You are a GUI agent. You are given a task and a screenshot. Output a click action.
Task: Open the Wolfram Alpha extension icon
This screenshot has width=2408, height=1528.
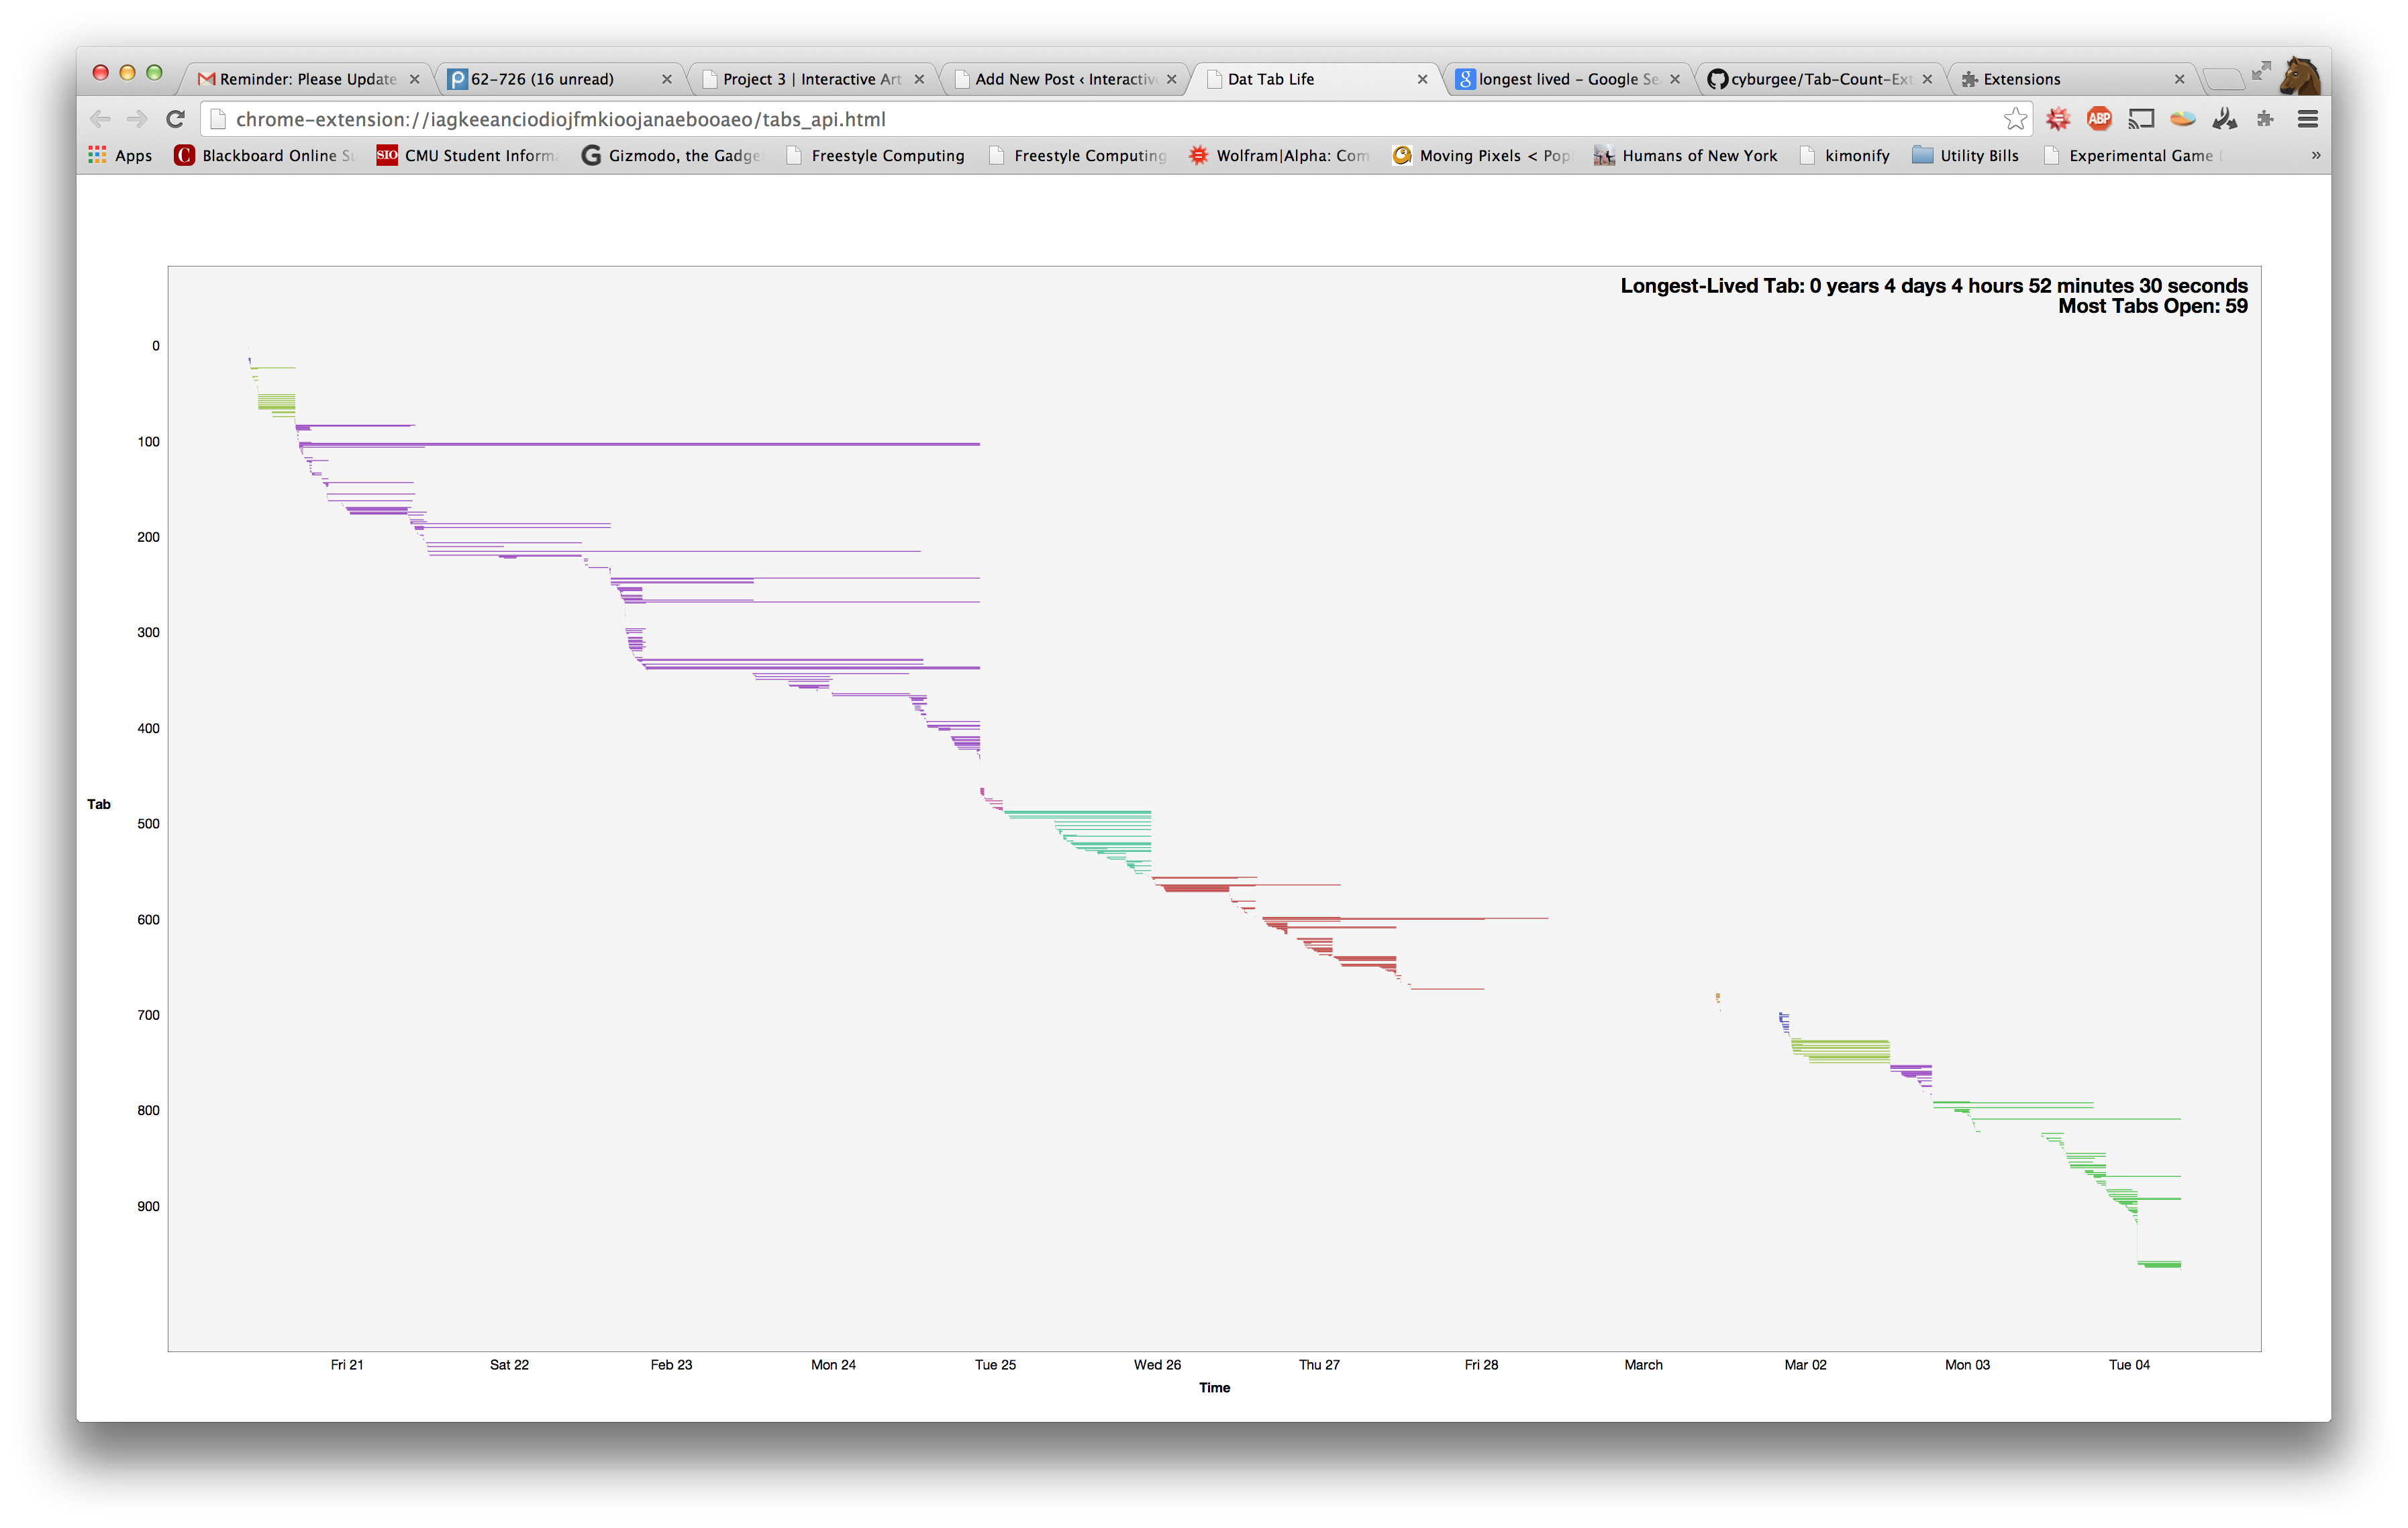(x=2057, y=119)
